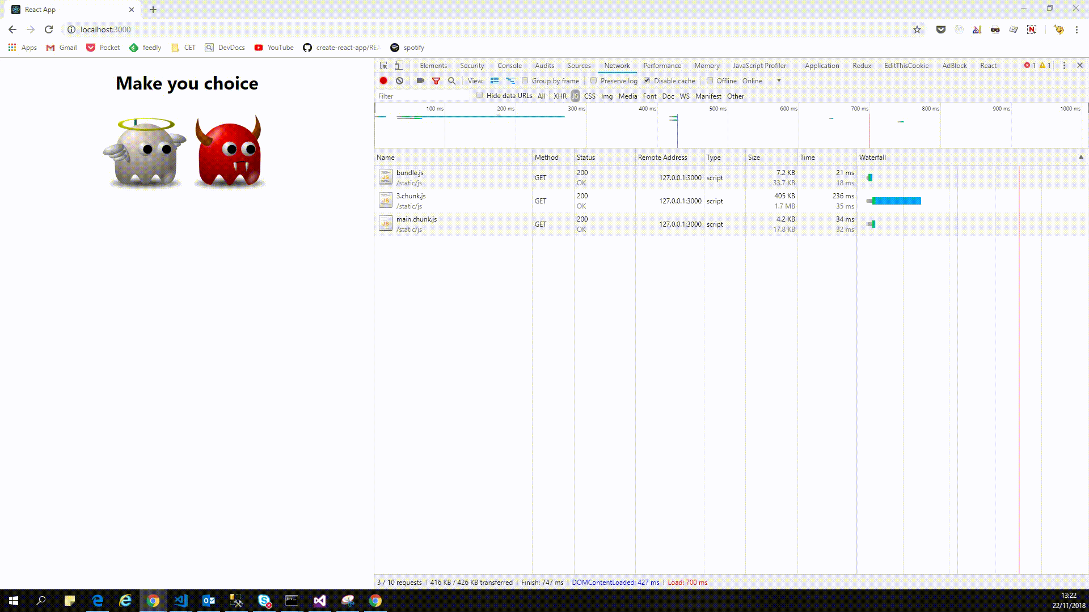1089x612 pixels.
Task: Switch to the Console tab
Action: [x=509, y=66]
